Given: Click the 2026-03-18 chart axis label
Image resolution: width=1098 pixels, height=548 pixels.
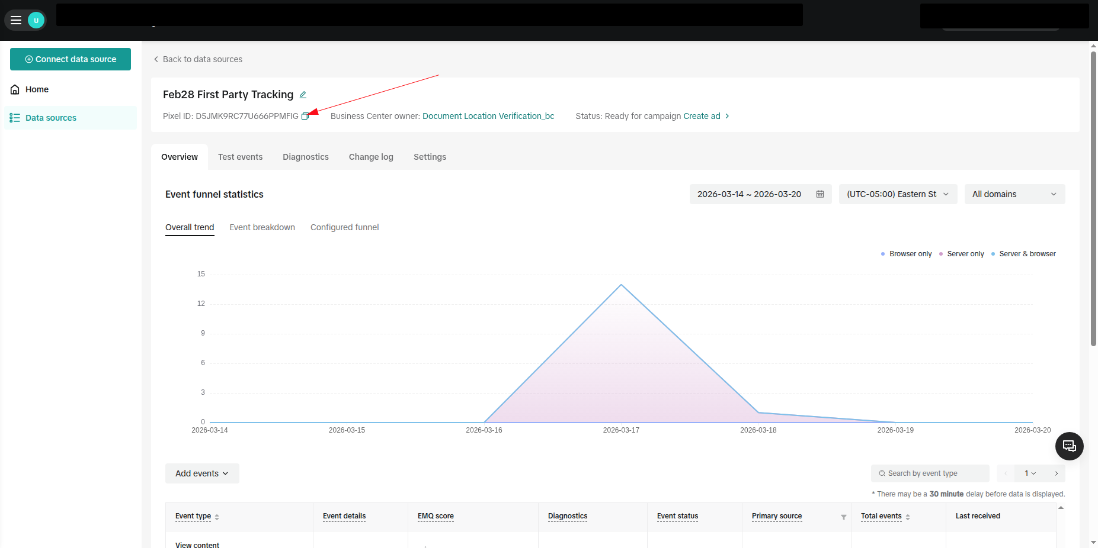Looking at the screenshot, I should 758,430.
